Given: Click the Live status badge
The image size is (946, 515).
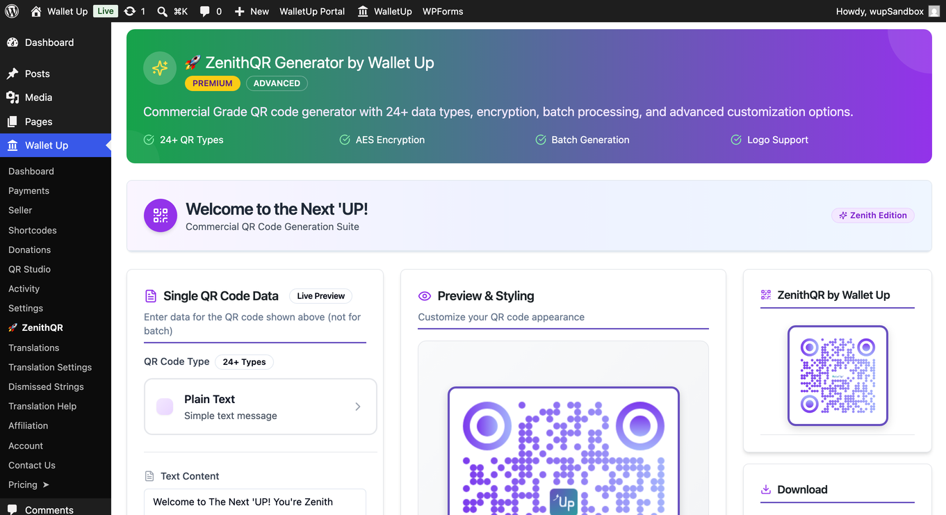Looking at the screenshot, I should [106, 11].
